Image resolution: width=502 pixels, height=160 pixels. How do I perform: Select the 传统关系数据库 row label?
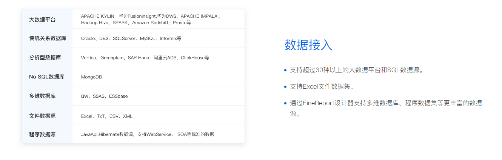(48, 38)
